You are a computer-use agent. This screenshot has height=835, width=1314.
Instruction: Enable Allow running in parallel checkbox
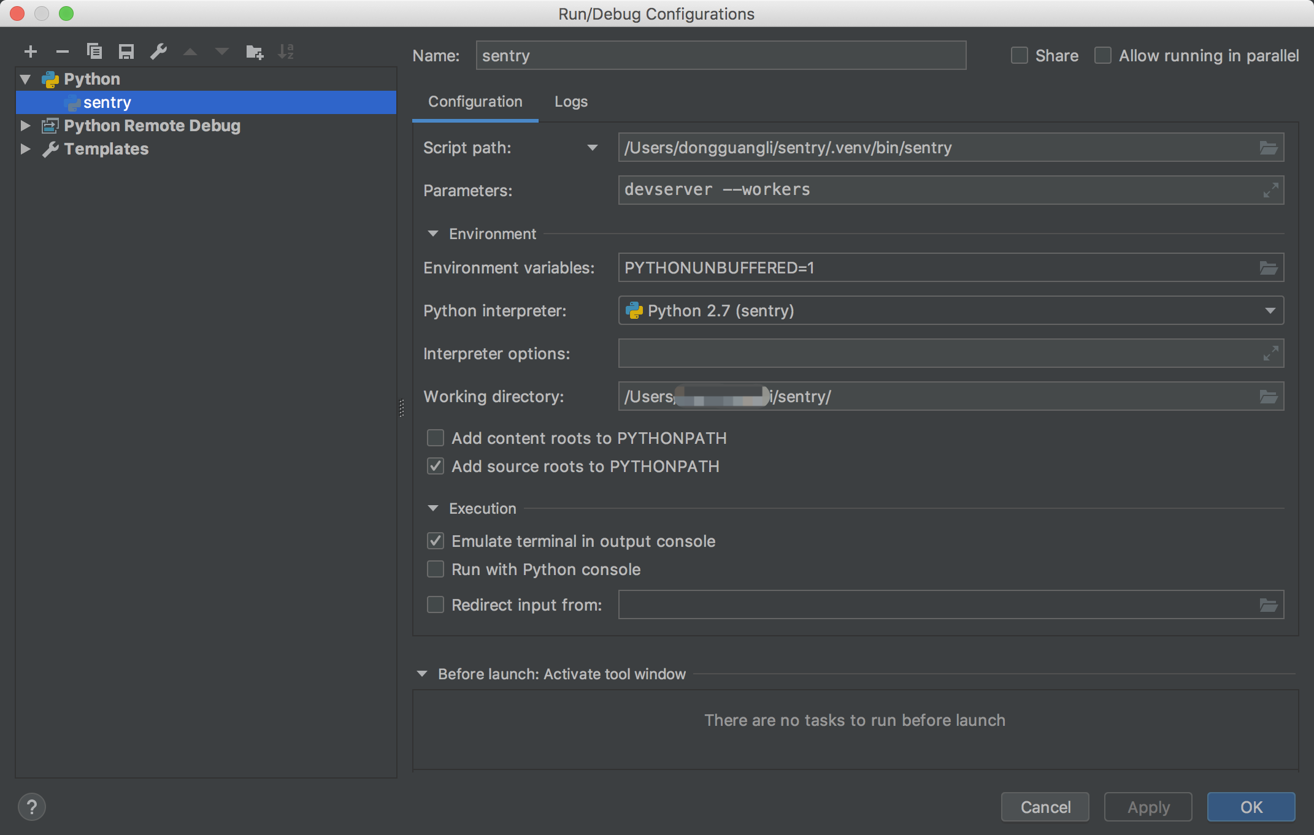click(1103, 56)
